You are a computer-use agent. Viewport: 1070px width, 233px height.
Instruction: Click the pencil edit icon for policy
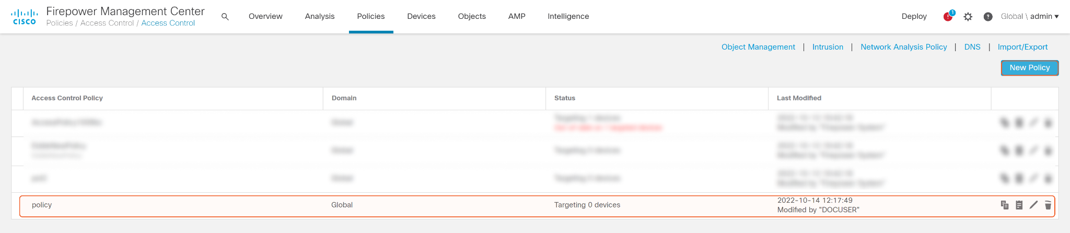1033,205
